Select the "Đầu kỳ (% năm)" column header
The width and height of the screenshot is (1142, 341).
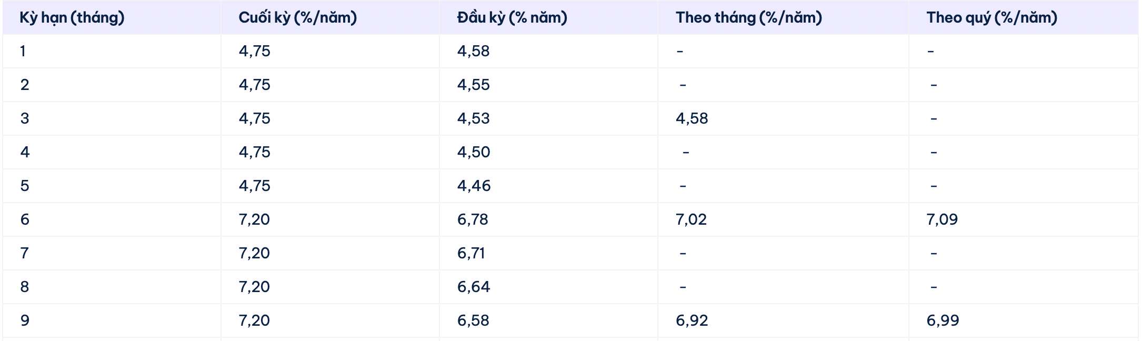512,17
